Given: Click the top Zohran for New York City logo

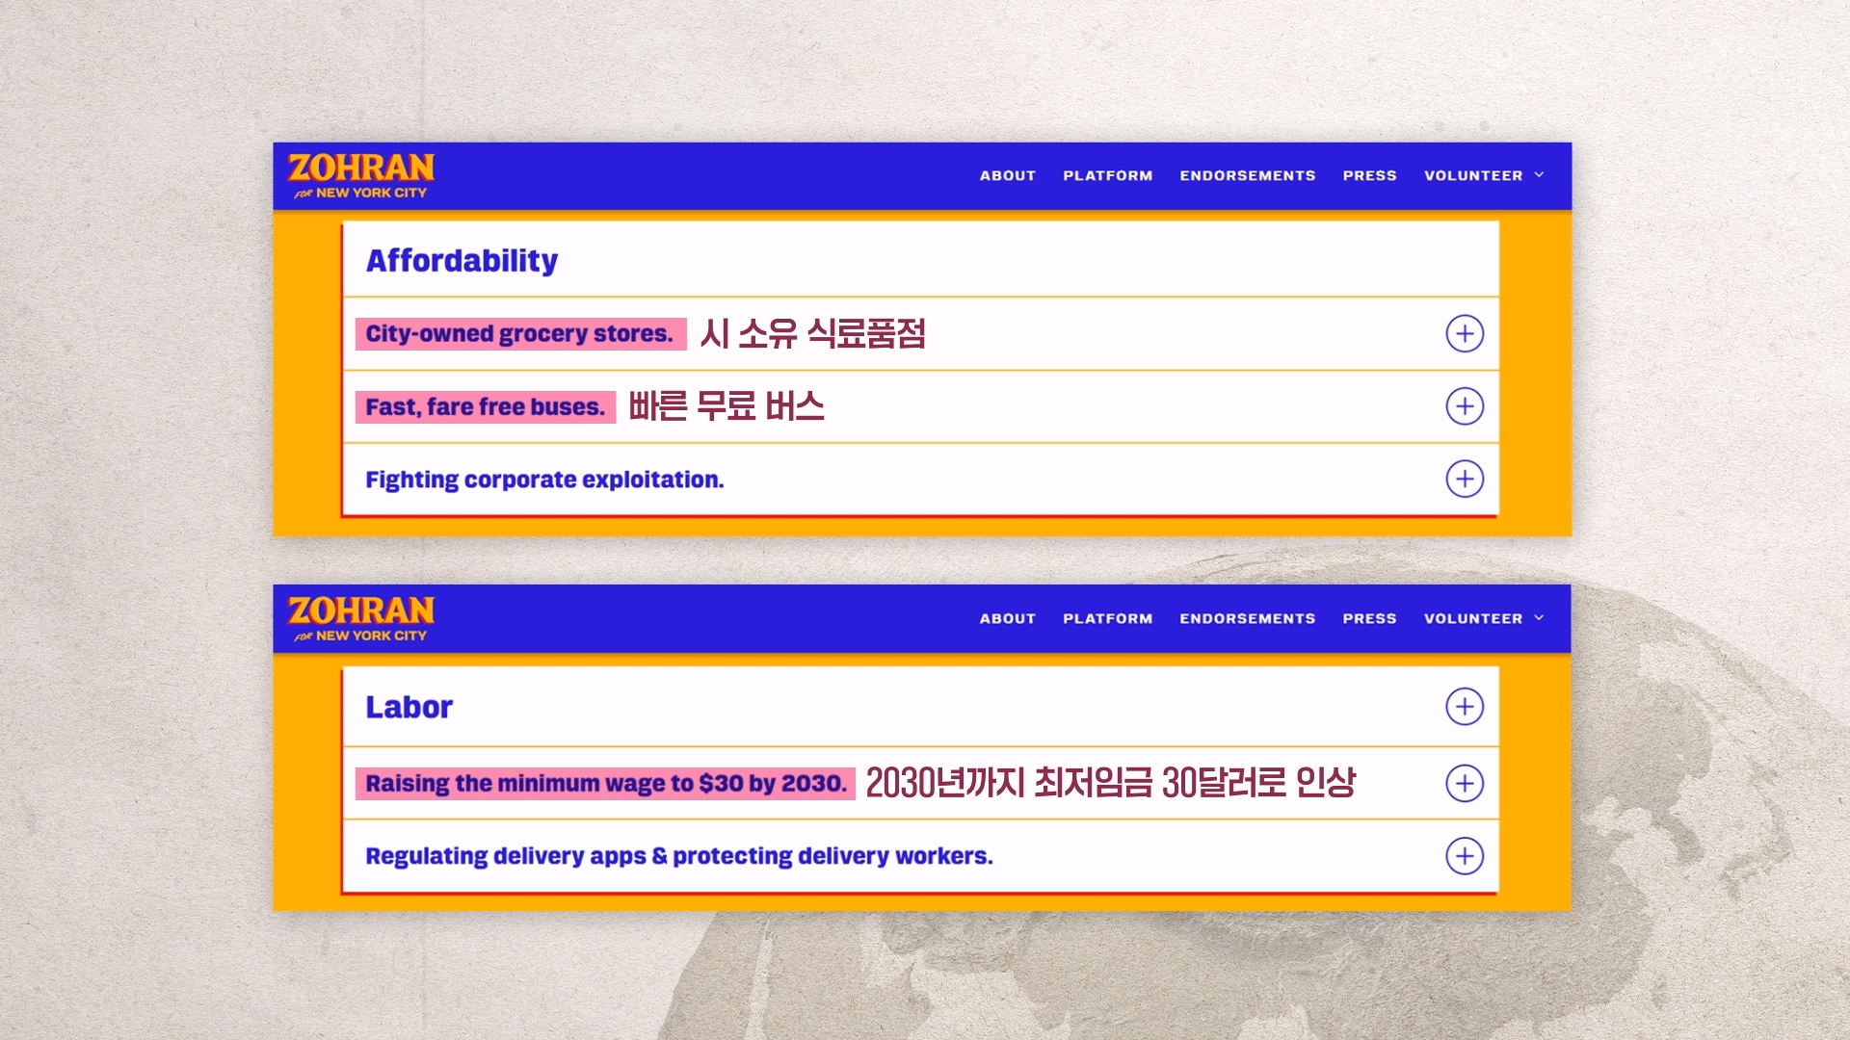Looking at the screenshot, I should coord(361,176).
